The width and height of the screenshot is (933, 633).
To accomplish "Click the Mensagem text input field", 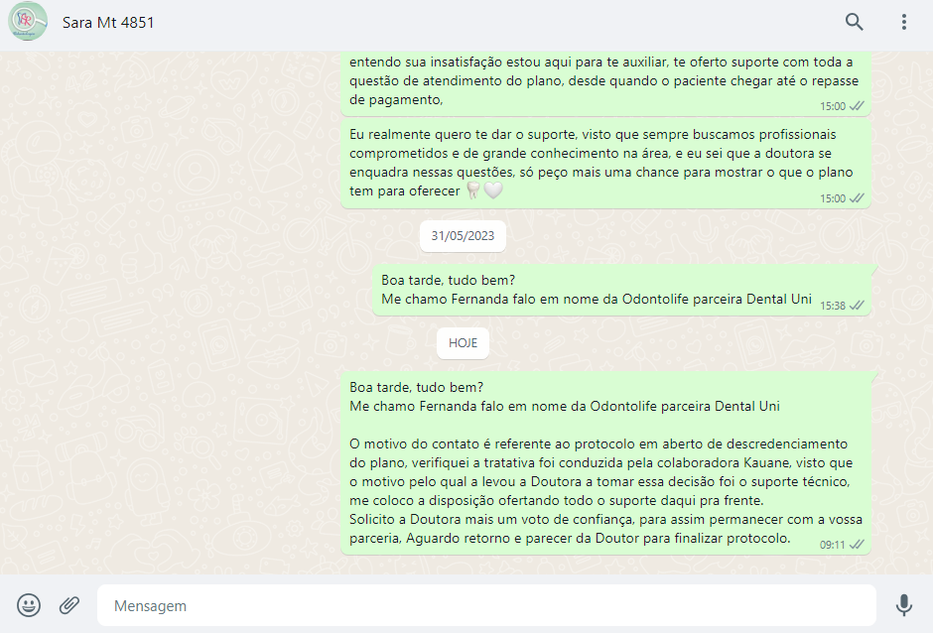I will (x=486, y=605).
